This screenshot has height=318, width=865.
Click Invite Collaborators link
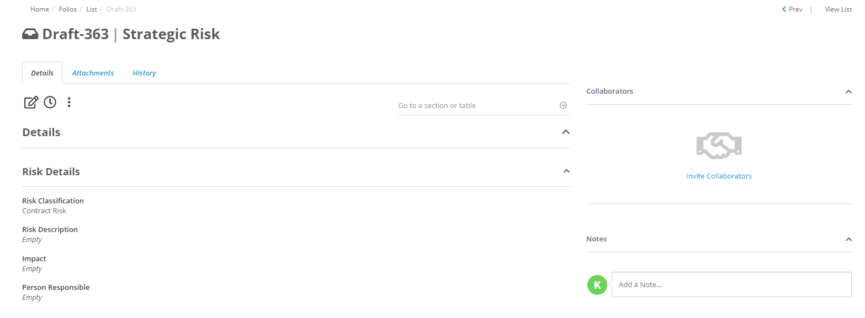tap(719, 176)
